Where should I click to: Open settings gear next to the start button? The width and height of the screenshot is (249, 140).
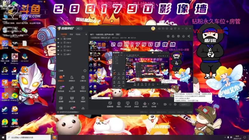point(175,104)
